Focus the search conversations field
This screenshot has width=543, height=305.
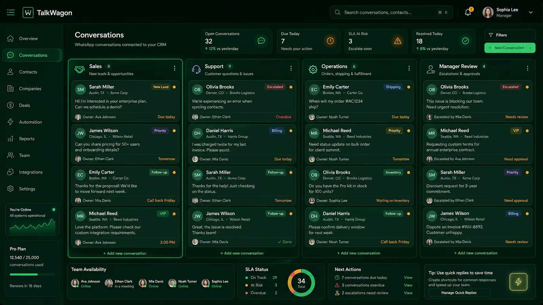pyautogui.click(x=391, y=13)
